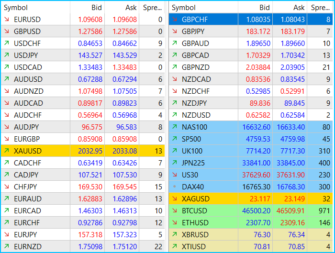This screenshot has width=335, height=253.
Task: Click the up arrow icon beside USDJPY
Action: tap(7, 55)
